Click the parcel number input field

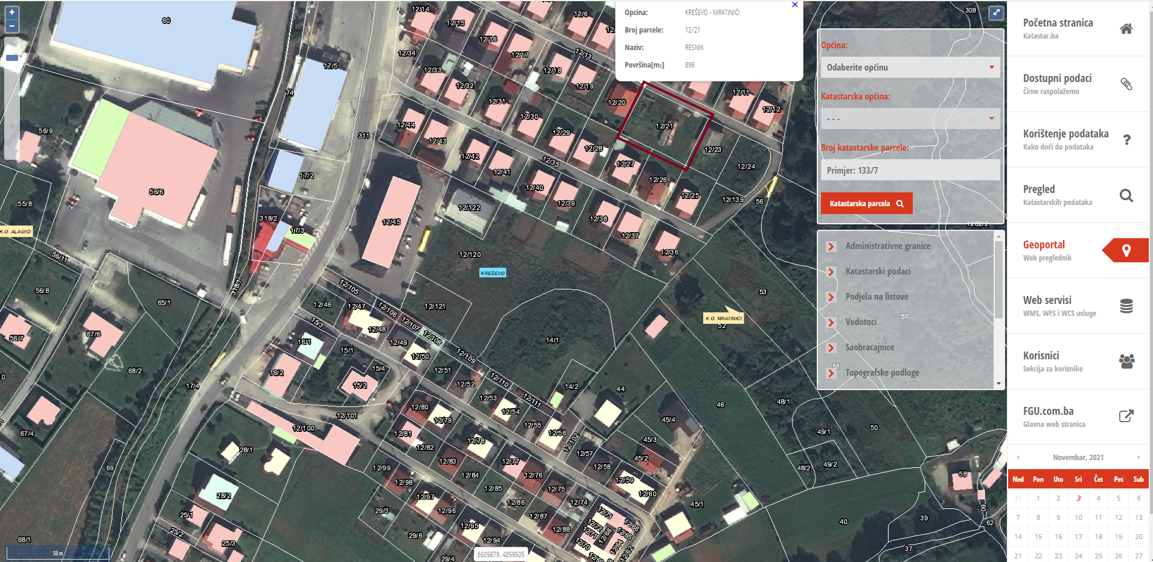910,171
